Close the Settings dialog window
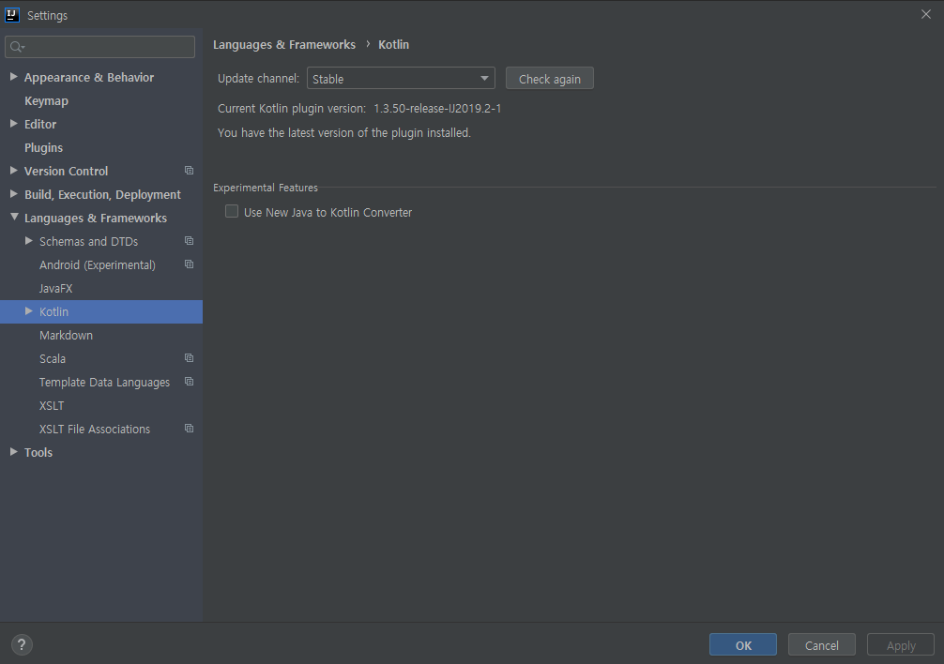The image size is (944, 664). (x=926, y=14)
